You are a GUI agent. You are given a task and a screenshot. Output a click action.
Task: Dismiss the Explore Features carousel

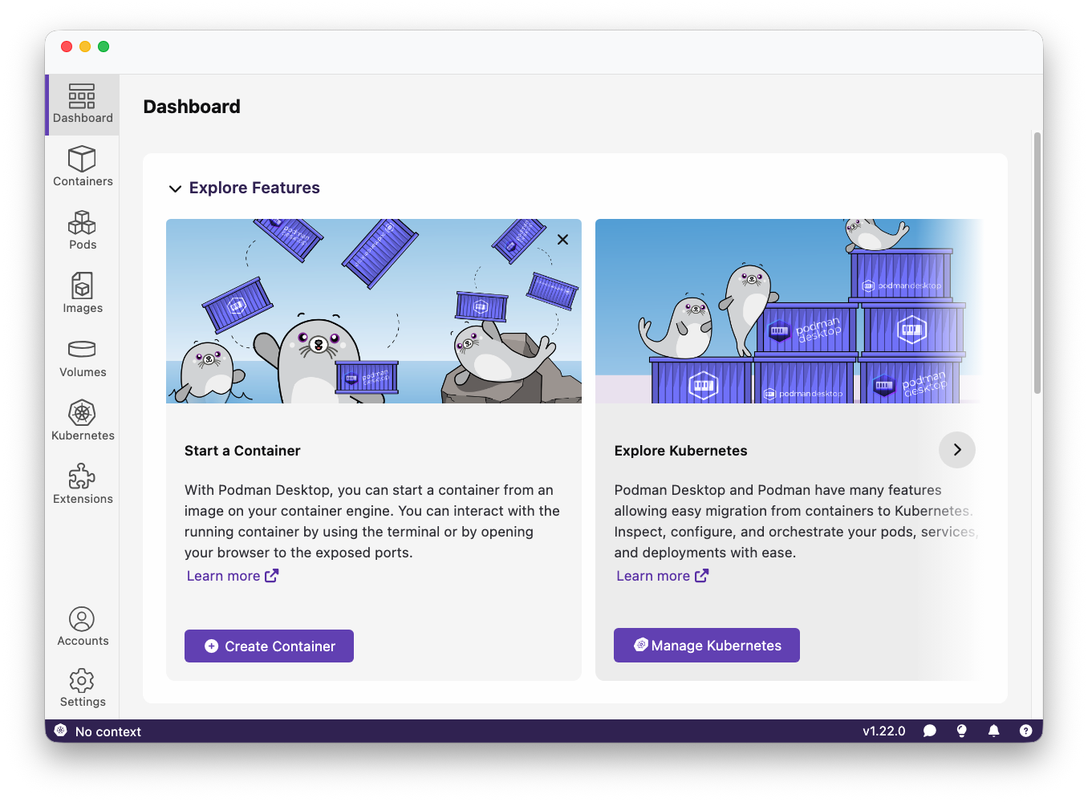[x=562, y=240]
